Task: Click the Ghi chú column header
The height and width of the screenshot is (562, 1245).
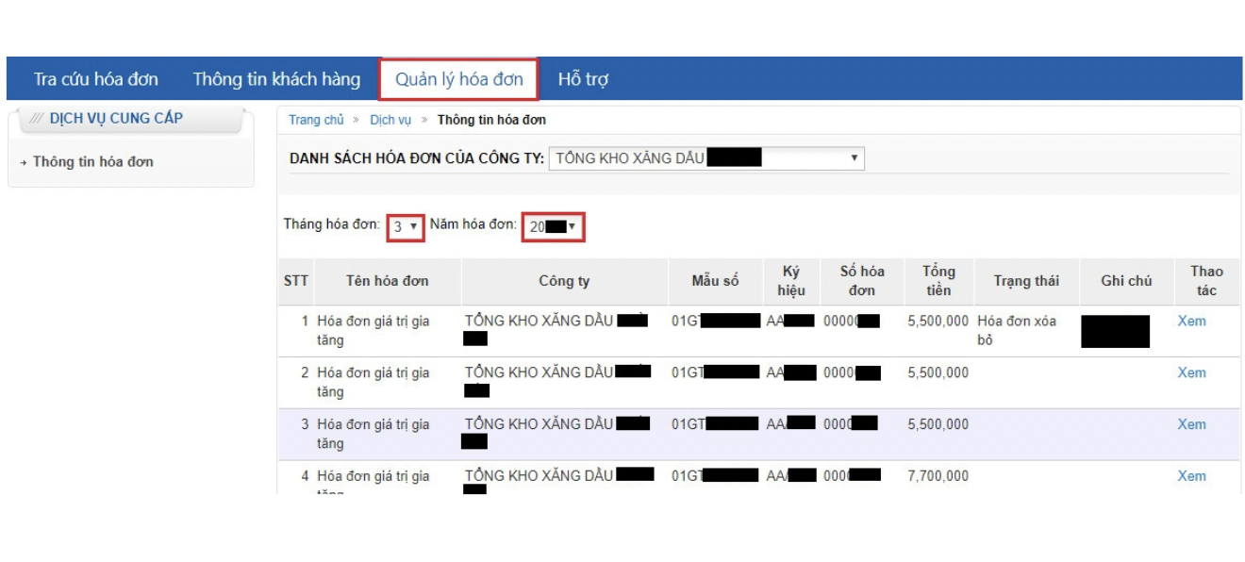Action: [x=1126, y=281]
